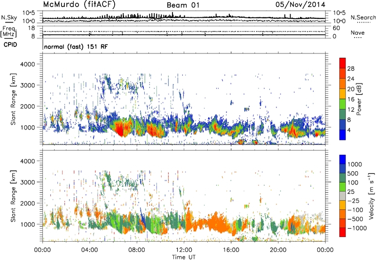Click the 'Power [dB]' colorbar label
376x260 pixels.
pyautogui.click(x=359, y=99)
